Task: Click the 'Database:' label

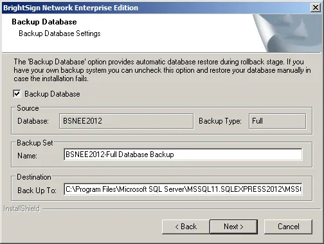Action: [x=33, y=121]
